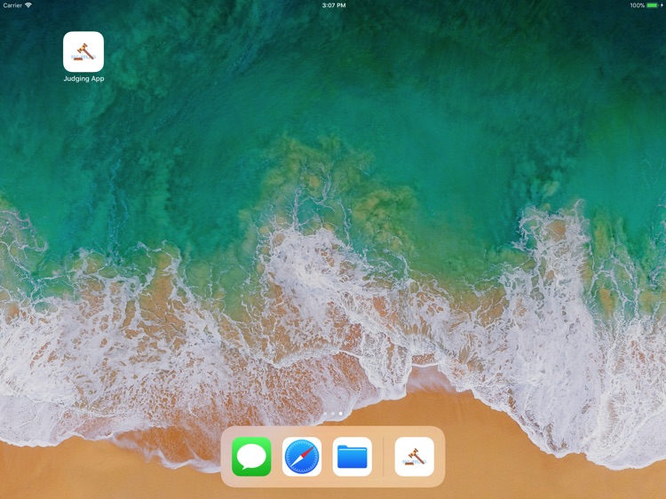Tap the Carrier text in status bar
The height and width of the screenshot is (499, 666).
coord(12,5)
